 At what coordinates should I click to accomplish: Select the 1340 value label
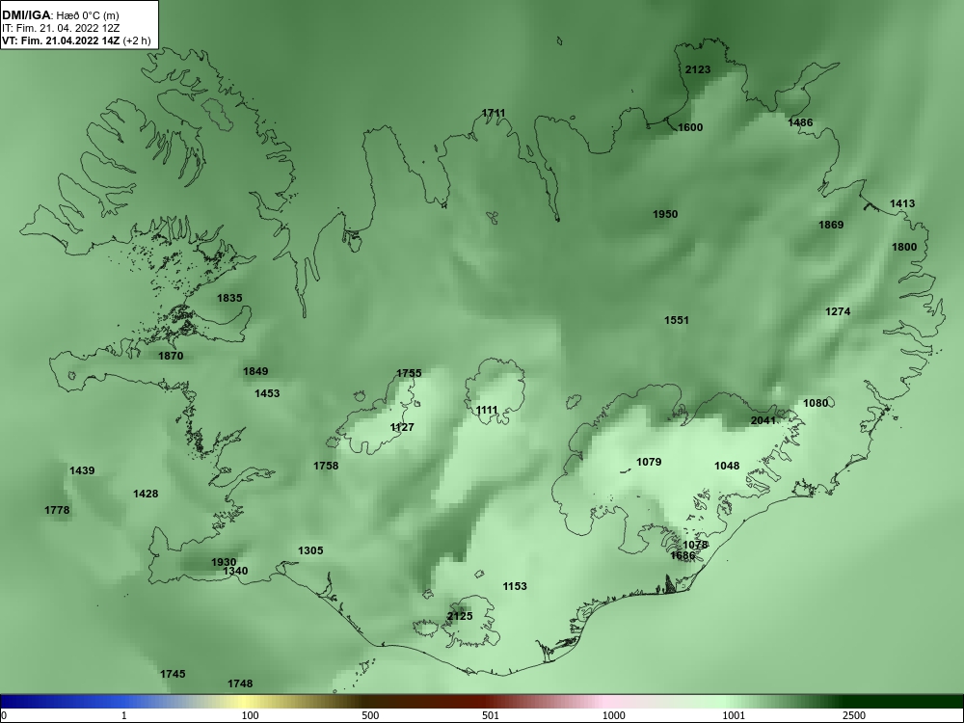235,571
